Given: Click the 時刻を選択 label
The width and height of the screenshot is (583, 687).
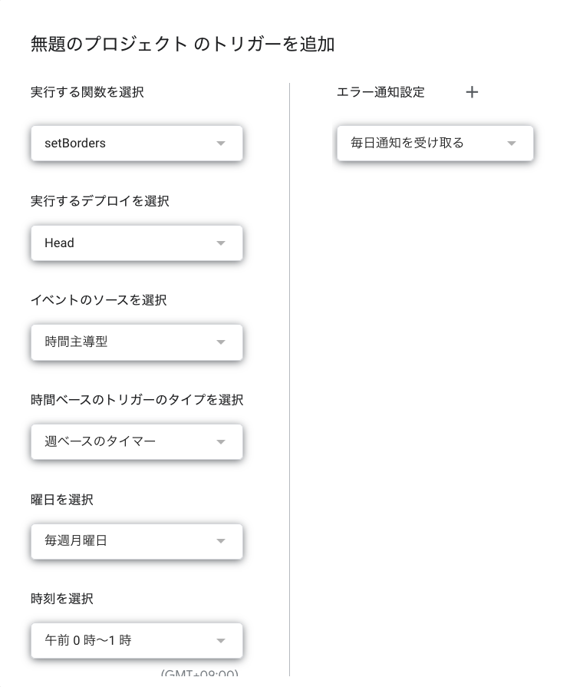Looking at the screenshot, I should click(62, 599).
